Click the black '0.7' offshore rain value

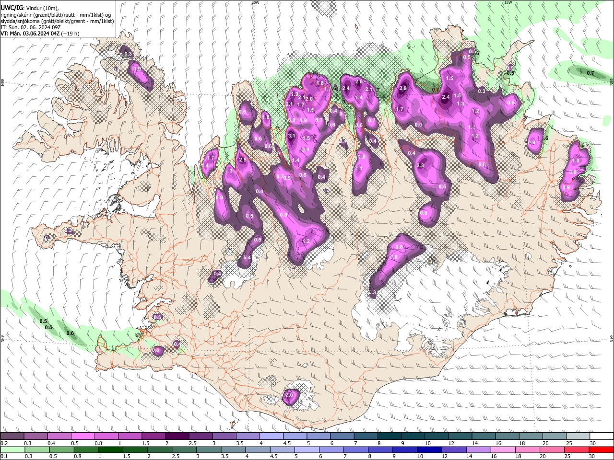coord(591,73)
